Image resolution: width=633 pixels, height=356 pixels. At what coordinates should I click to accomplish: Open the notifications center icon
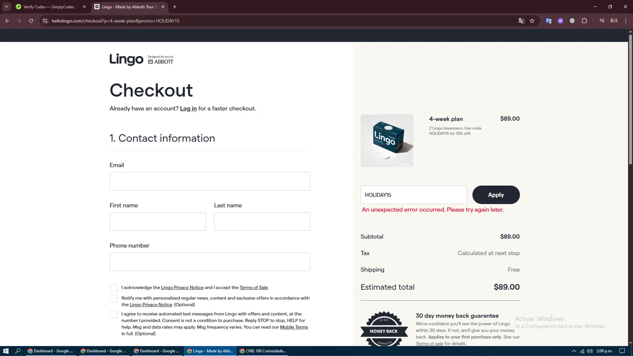tap(622, 351)
